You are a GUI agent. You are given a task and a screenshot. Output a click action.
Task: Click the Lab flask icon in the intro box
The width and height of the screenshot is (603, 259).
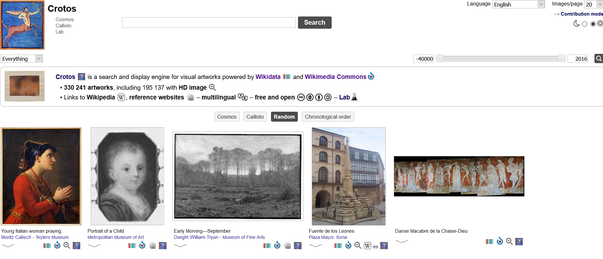(x=354, y=97)
